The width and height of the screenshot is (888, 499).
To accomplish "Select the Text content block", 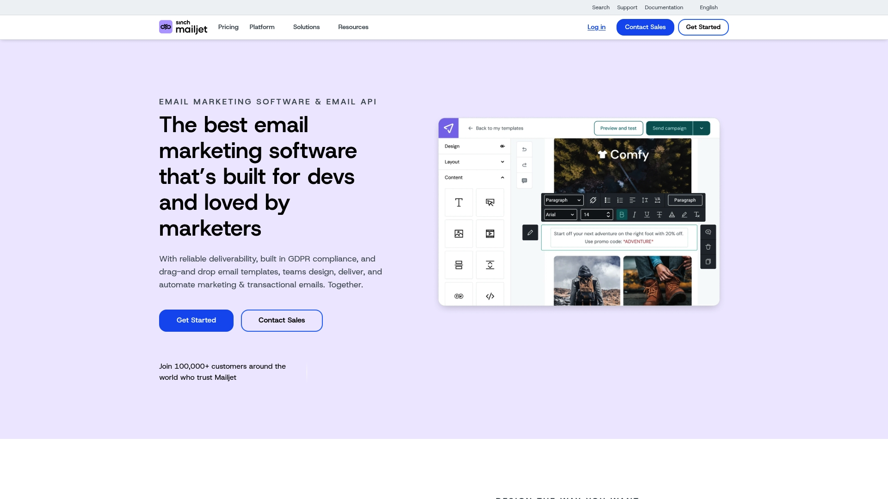I will point(458,202).
